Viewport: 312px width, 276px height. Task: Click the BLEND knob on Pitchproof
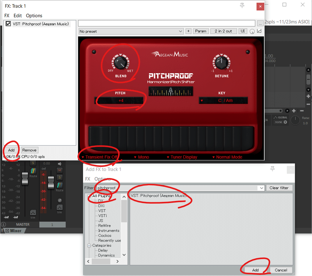pyautogui.click(x=121, y=63)
